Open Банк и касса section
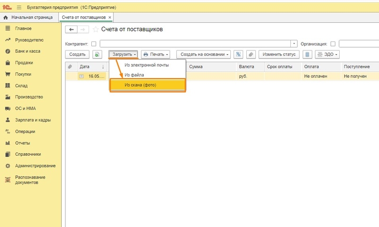This screenshot has height=227, width=379. [27, 51]
